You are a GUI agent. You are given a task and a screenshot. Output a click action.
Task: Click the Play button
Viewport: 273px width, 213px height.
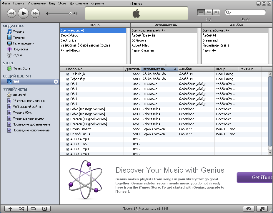[x=23, y=13]
